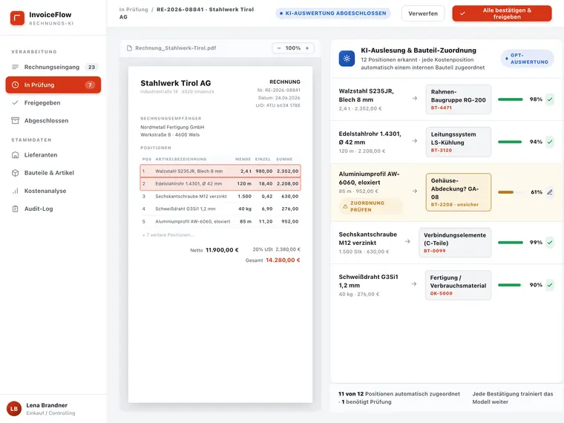Image resolution: width=564 pixels, height=423 pixels.
Task: Select Leitungssystem LS-Kühlung component box
Action: click(459, 142)
